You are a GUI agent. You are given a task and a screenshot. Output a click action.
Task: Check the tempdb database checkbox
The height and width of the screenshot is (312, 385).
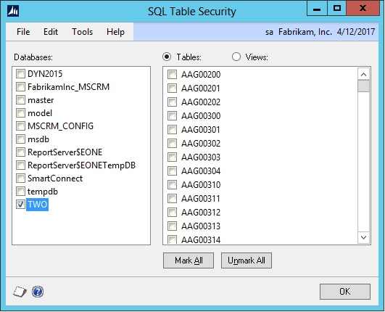pos(20,192)
